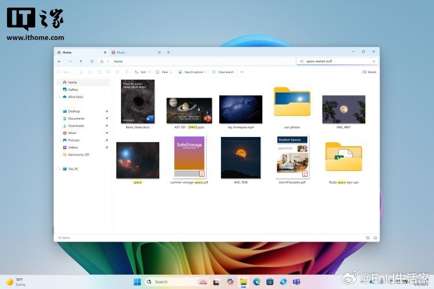Launch Copilot from the taskbar
This screenshot has width=434, height=289.
pyautogui.click(x=230, y=282)
